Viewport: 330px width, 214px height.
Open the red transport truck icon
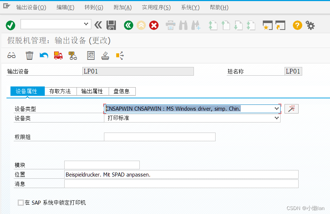pos(58,55)
